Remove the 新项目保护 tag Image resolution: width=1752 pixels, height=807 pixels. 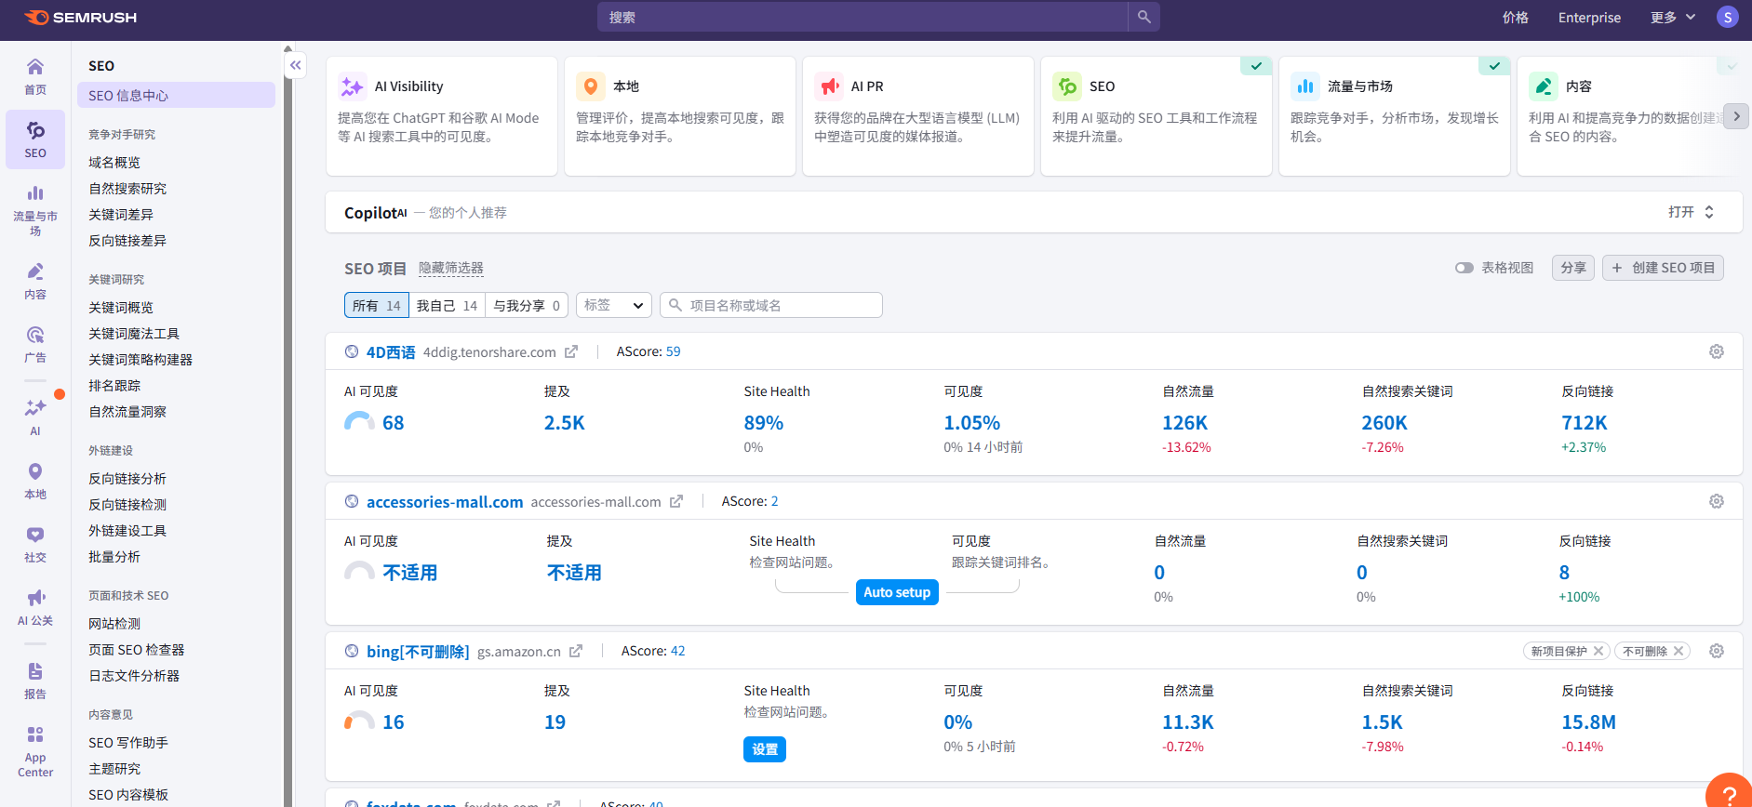(1598, 651)
